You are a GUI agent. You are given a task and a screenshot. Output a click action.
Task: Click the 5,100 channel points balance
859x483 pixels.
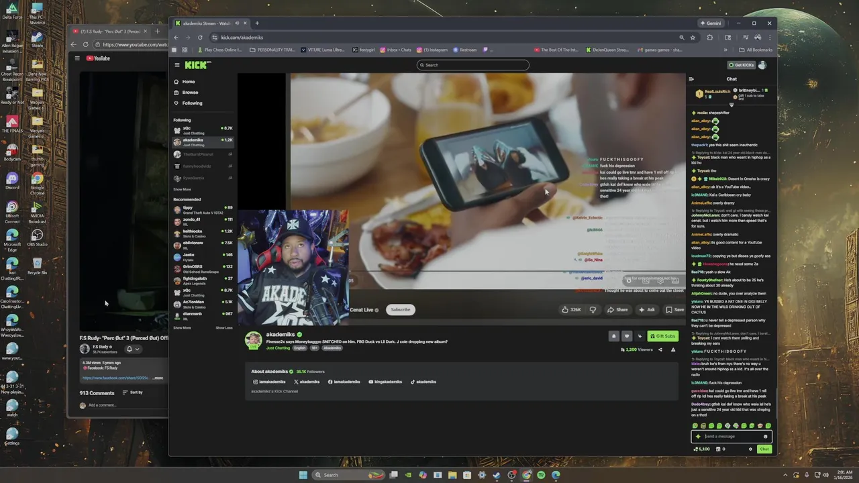[702, 449]
